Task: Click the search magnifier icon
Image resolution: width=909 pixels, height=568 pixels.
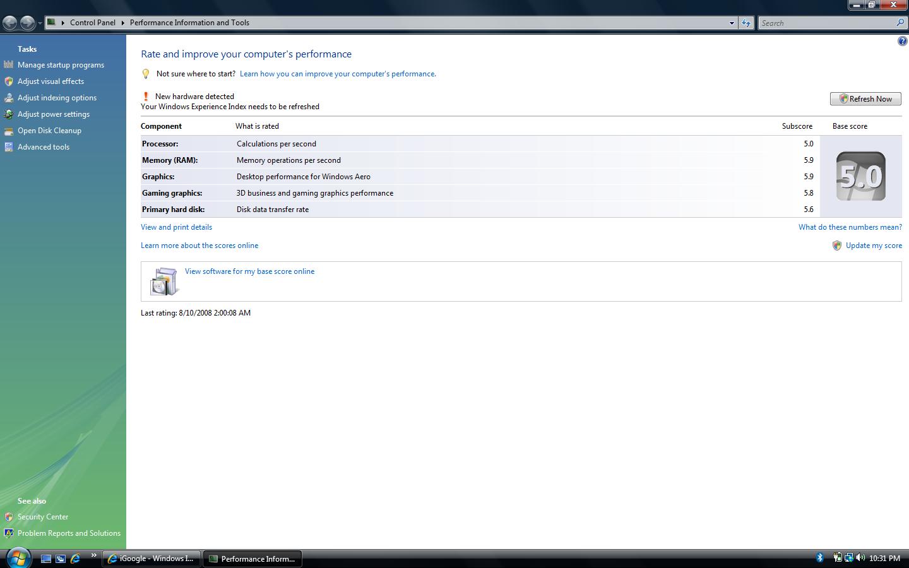Action: tap(900, 23)
